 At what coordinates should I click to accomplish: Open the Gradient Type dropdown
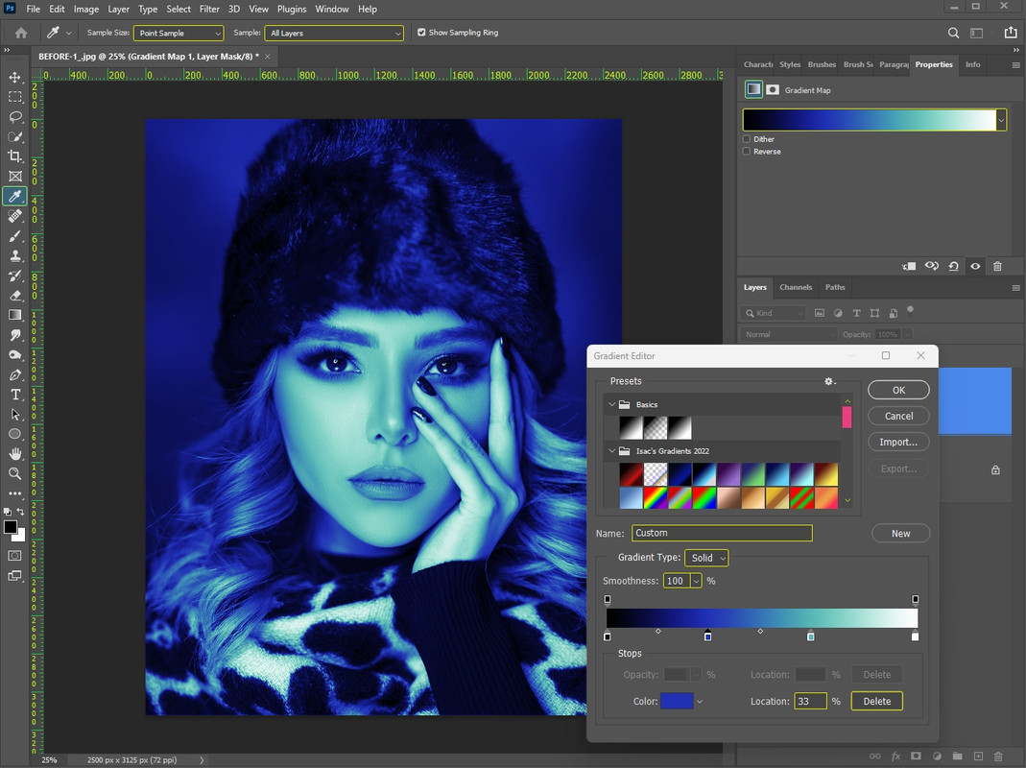click(x=706, y=558)
